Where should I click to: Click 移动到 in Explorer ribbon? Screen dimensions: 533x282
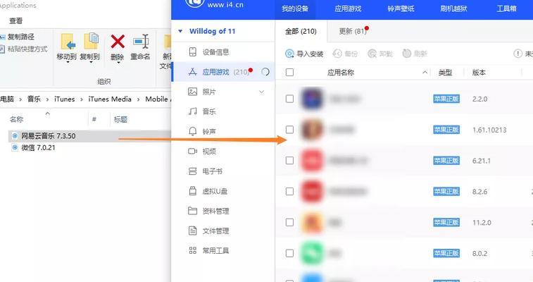click(x=67, y=47)
